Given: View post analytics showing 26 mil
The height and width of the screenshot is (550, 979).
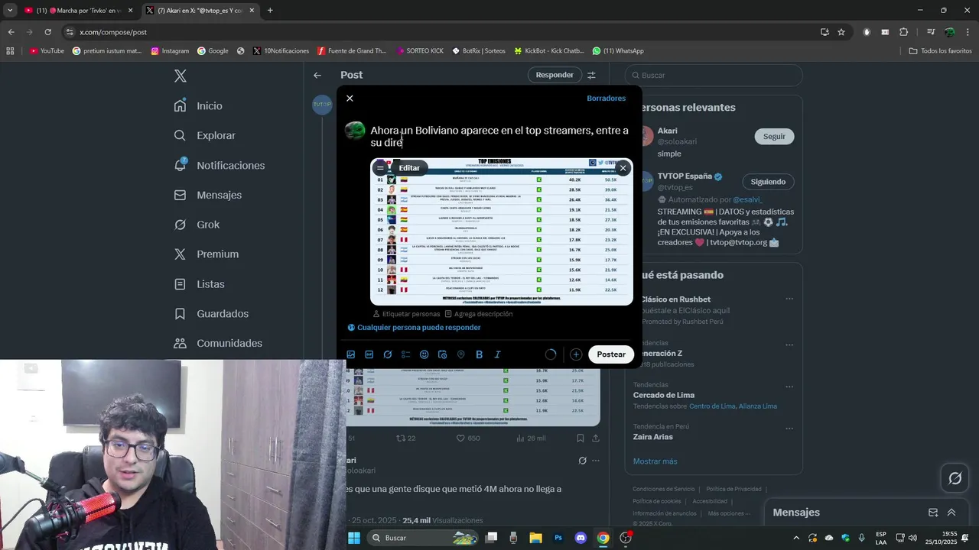Looking at the screenshot, I should pyautogui.click(x=531, y=438).
